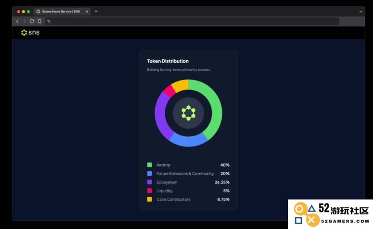The height and width of the screenshot is (229, 373).
Task: Open site settings icon in address bar
Action: tap(49, 21)
